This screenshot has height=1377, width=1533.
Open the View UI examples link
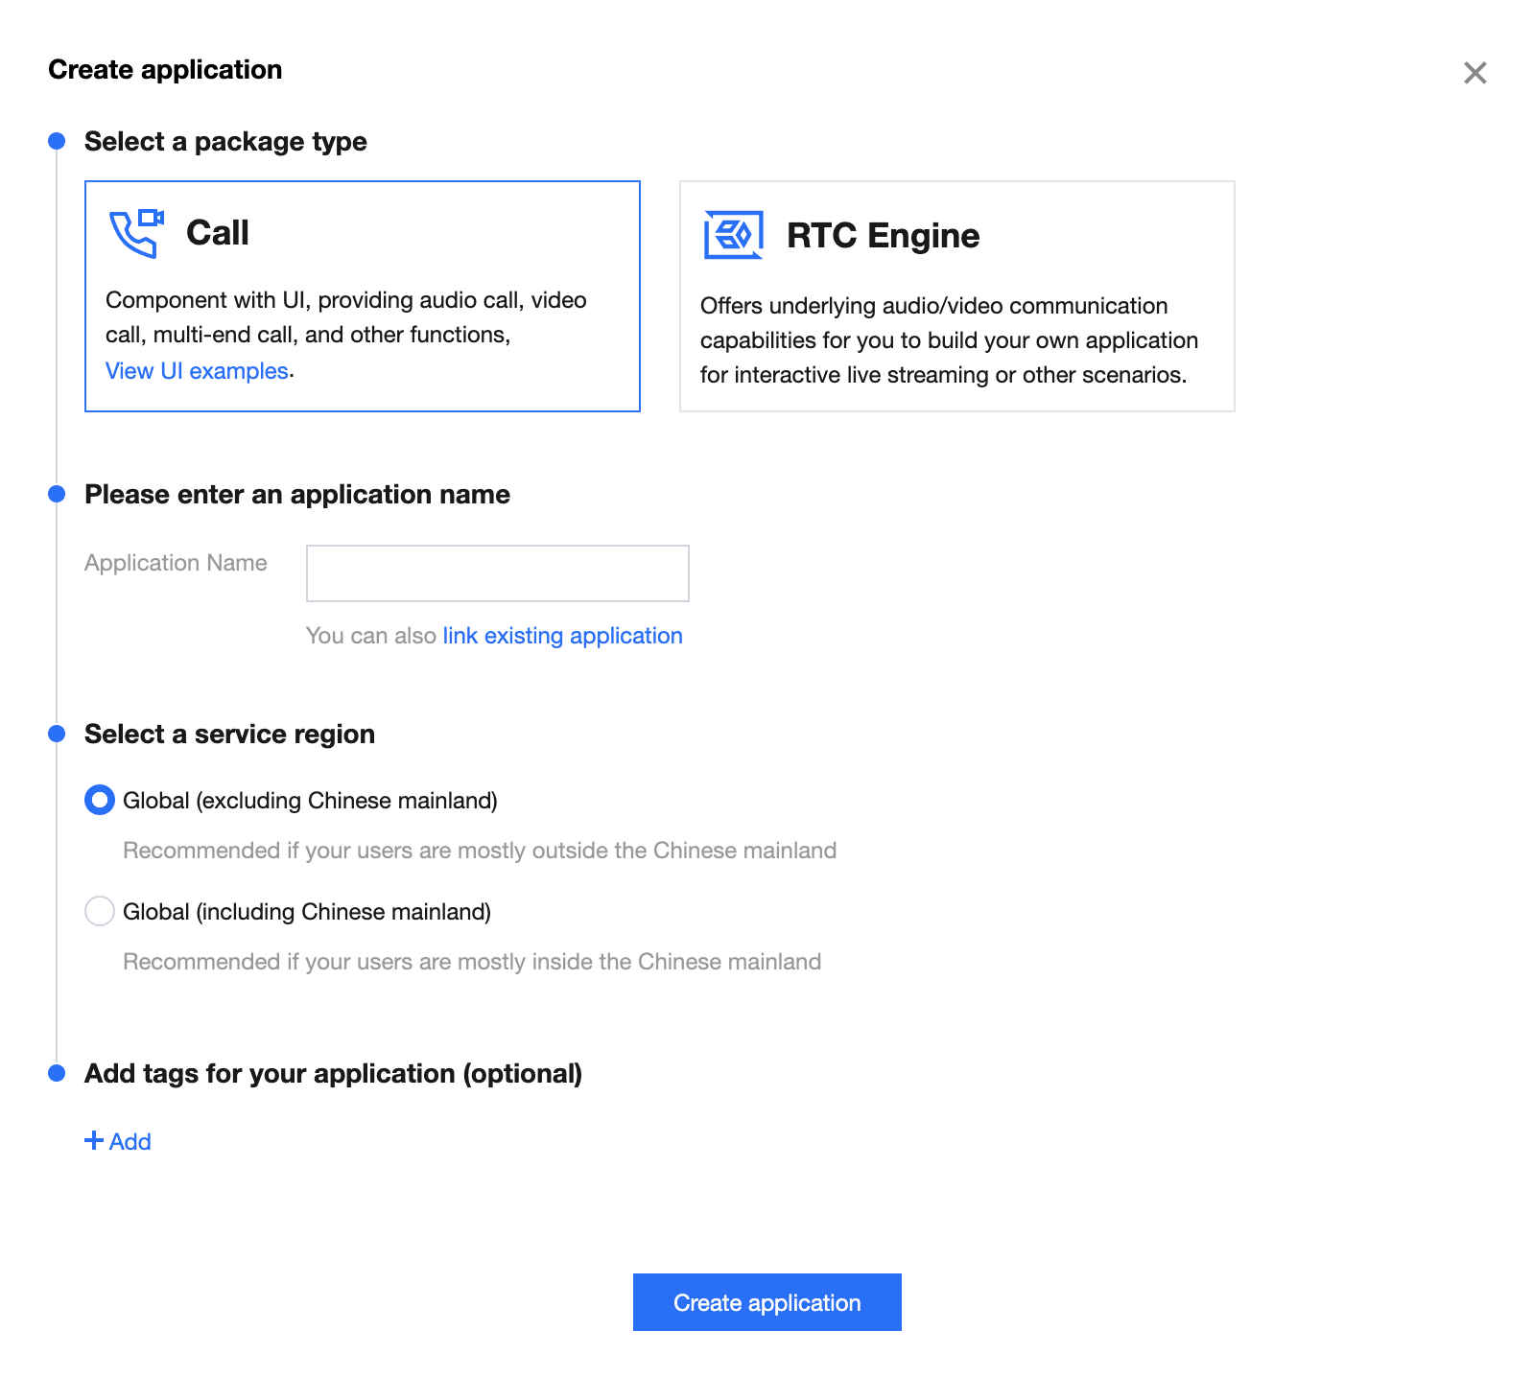point(197,371)
